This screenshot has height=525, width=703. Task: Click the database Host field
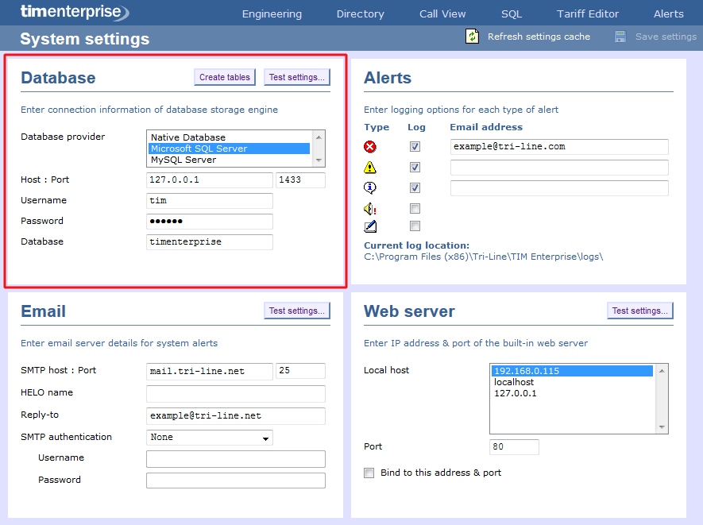(210, 180)
